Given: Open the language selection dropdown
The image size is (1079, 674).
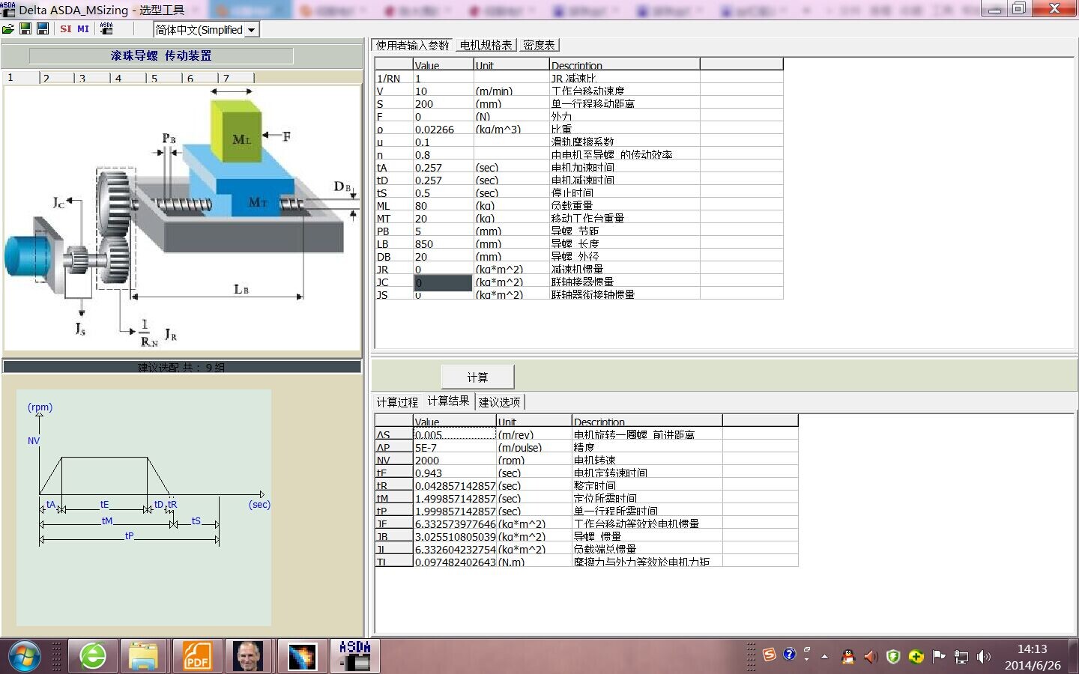Looking at the screenshot, I should [x=252, y=30].
